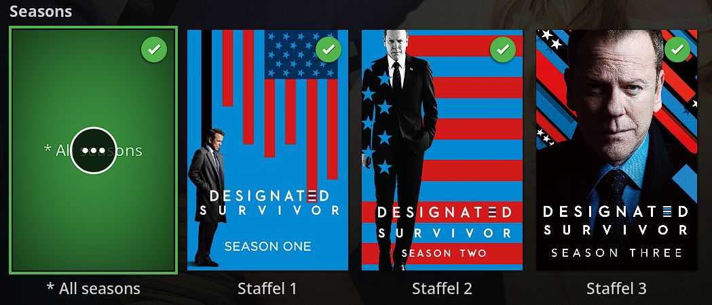Open the Season Two poster thumbnail
Viewport: 712px width, 305px height.
[x=443, y=150]
